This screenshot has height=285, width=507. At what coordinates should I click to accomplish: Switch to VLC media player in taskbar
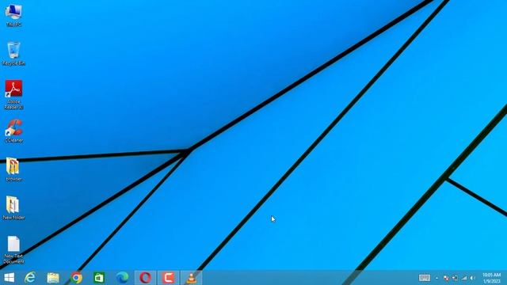pos(191,278)
